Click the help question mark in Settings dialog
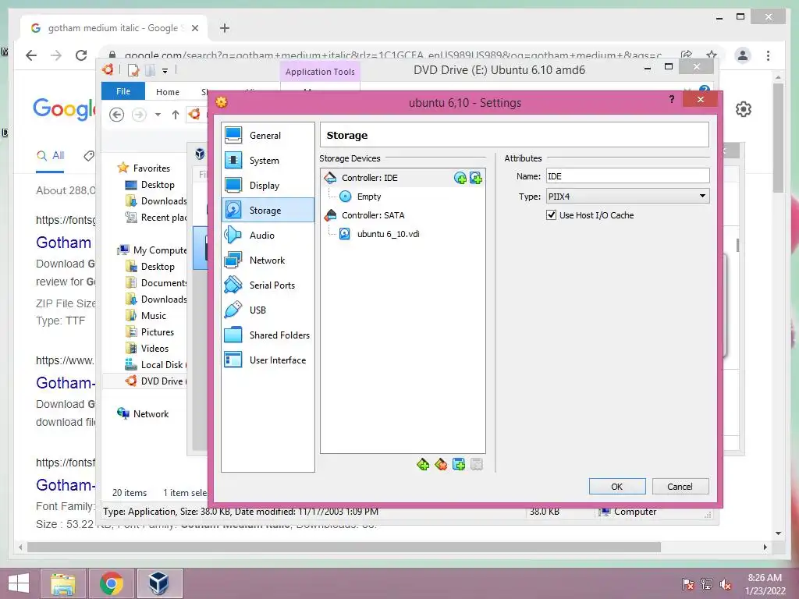799x599 pixels. 672,99
